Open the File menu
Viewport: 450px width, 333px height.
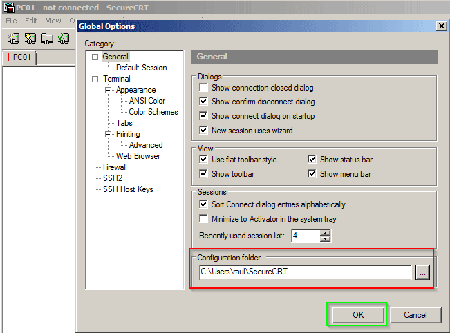(12, 21)
